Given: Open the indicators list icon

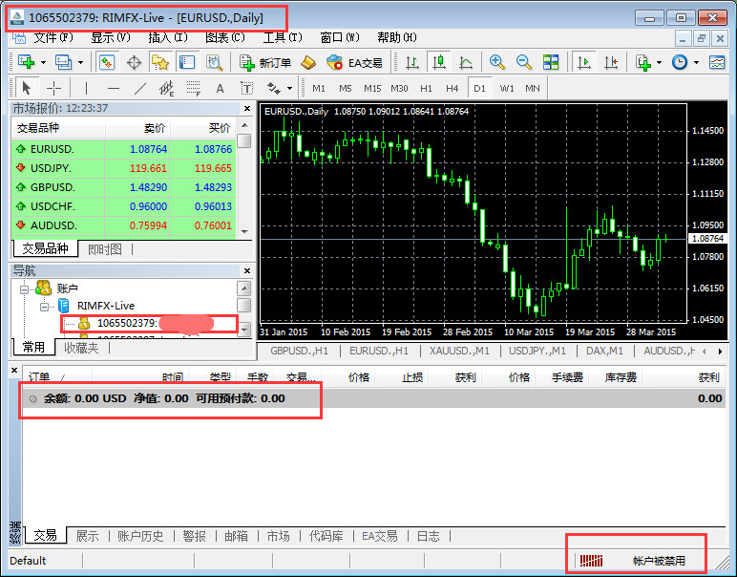Looking at the screenshot, I should pos(642,62).
